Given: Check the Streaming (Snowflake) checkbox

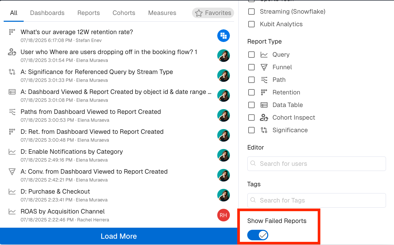Looking at the screenshot, I should pyautogui.click(x=251, y=12).
